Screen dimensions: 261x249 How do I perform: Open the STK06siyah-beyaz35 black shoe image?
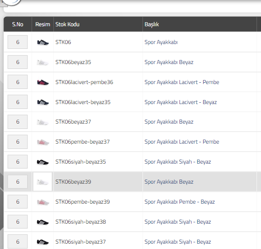[x=43, y=162]
